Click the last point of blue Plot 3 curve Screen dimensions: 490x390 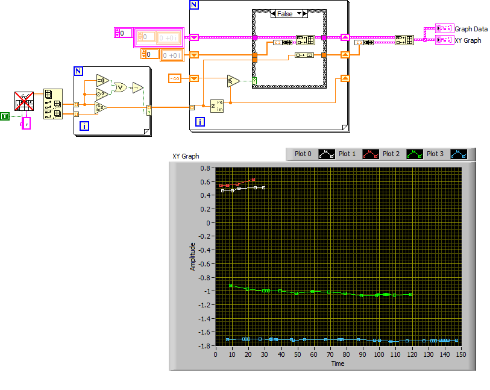tap(457, 341)
